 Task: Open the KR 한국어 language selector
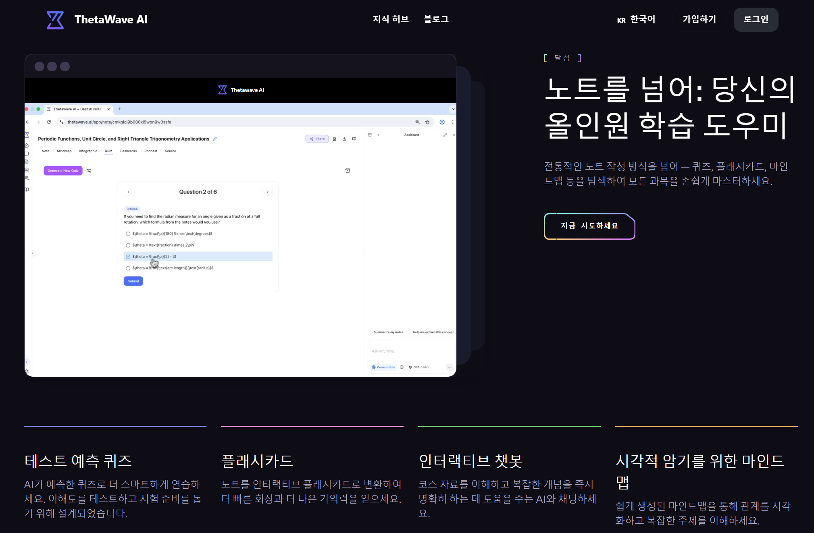(636, 20)
